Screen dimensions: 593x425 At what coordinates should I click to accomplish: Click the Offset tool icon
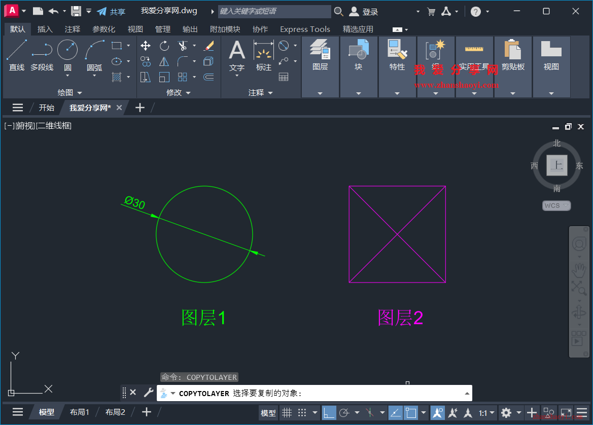point(209,77)
